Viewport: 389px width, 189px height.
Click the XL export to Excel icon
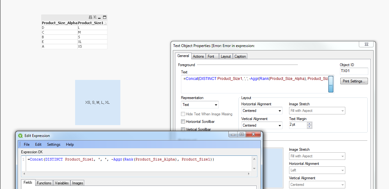[x=95, y=18]
